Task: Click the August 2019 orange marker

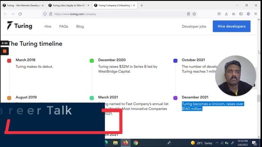Action: (x=9, y=98)
